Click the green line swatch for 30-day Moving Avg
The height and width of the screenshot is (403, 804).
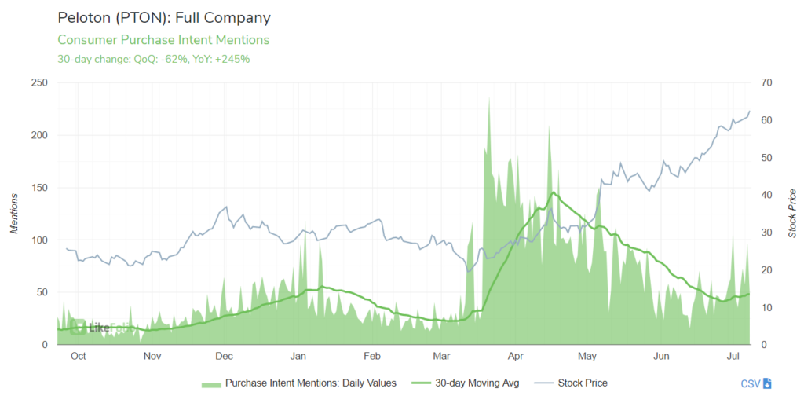[422, 383]
